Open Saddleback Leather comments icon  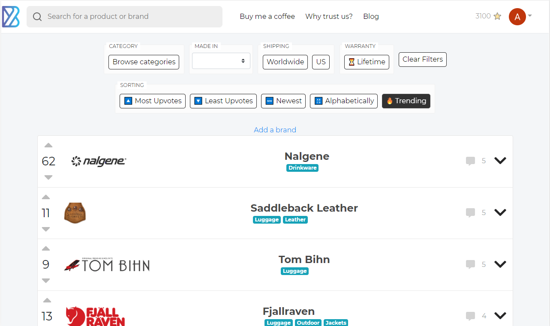pyautogui.click(x=470, y=212)
